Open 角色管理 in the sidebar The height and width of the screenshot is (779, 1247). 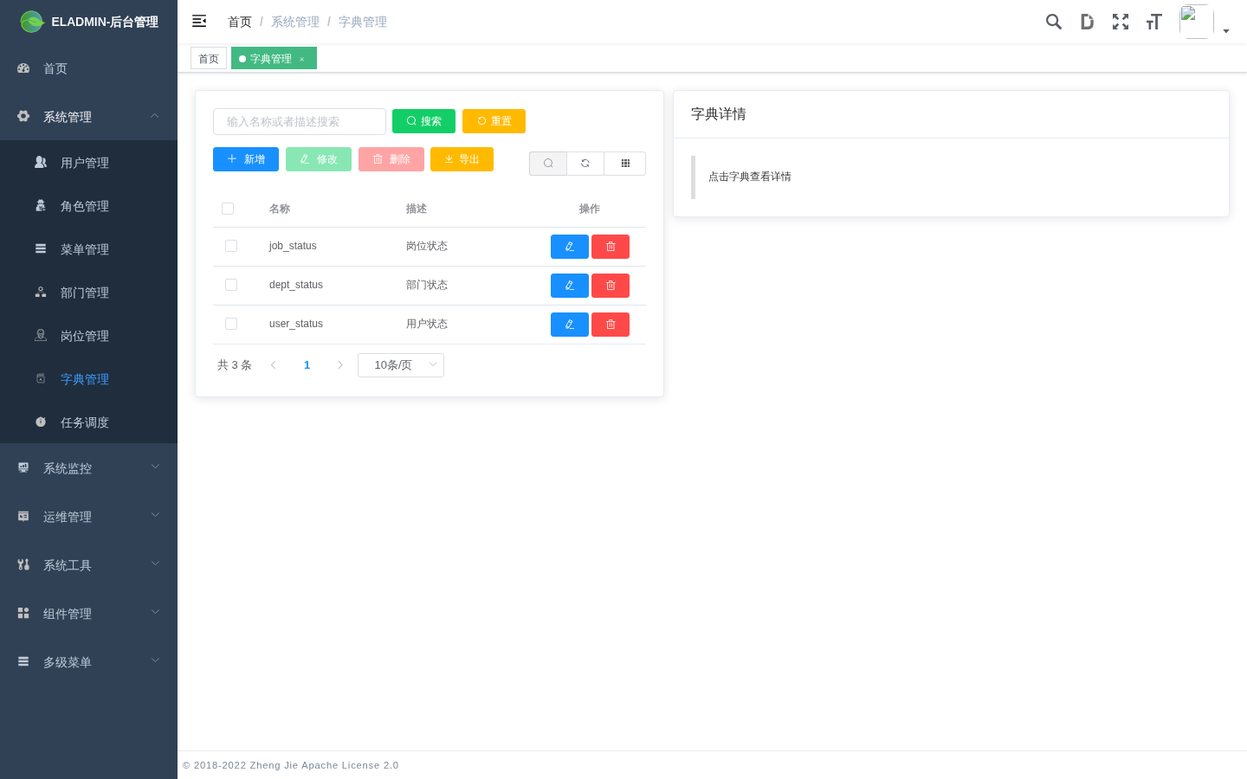click(x=88, y=205)
